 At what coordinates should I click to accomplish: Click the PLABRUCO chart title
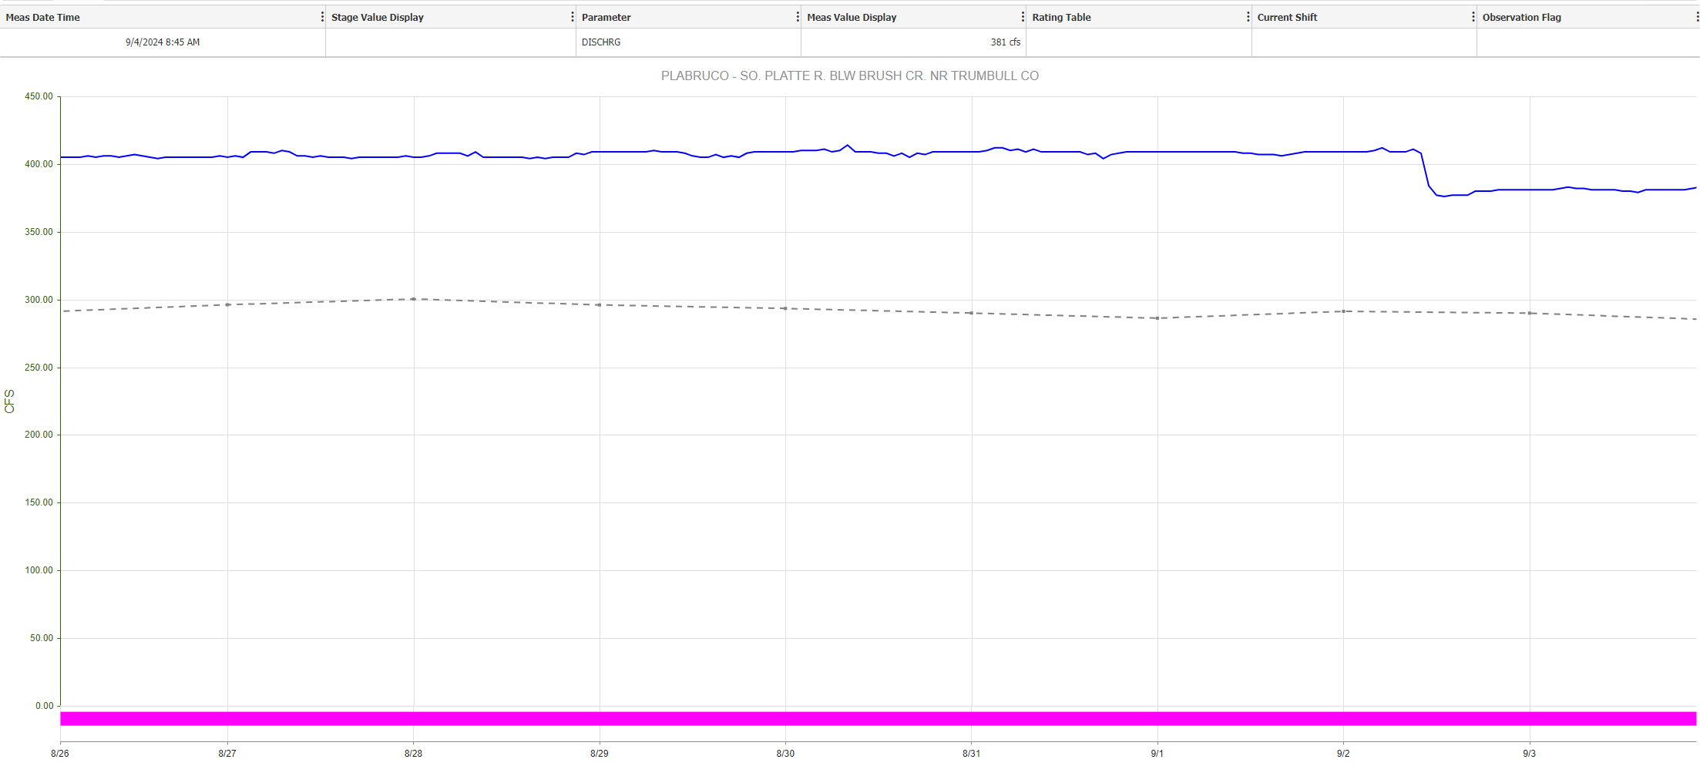849,76
